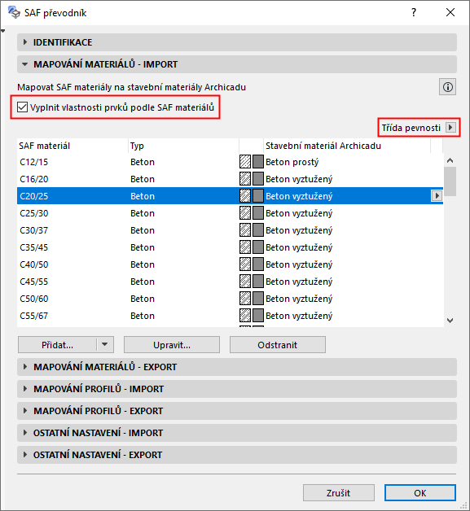Click the help question mark in title bar
This screenshot has height=511, width=470.
coord(414,13)
